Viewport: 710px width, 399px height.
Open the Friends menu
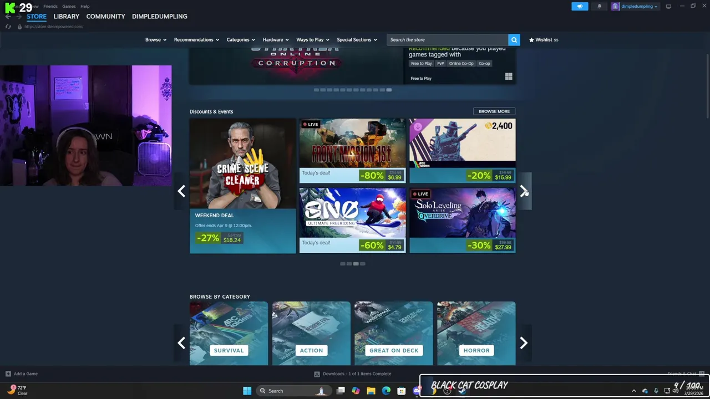(x=50, y=6)
